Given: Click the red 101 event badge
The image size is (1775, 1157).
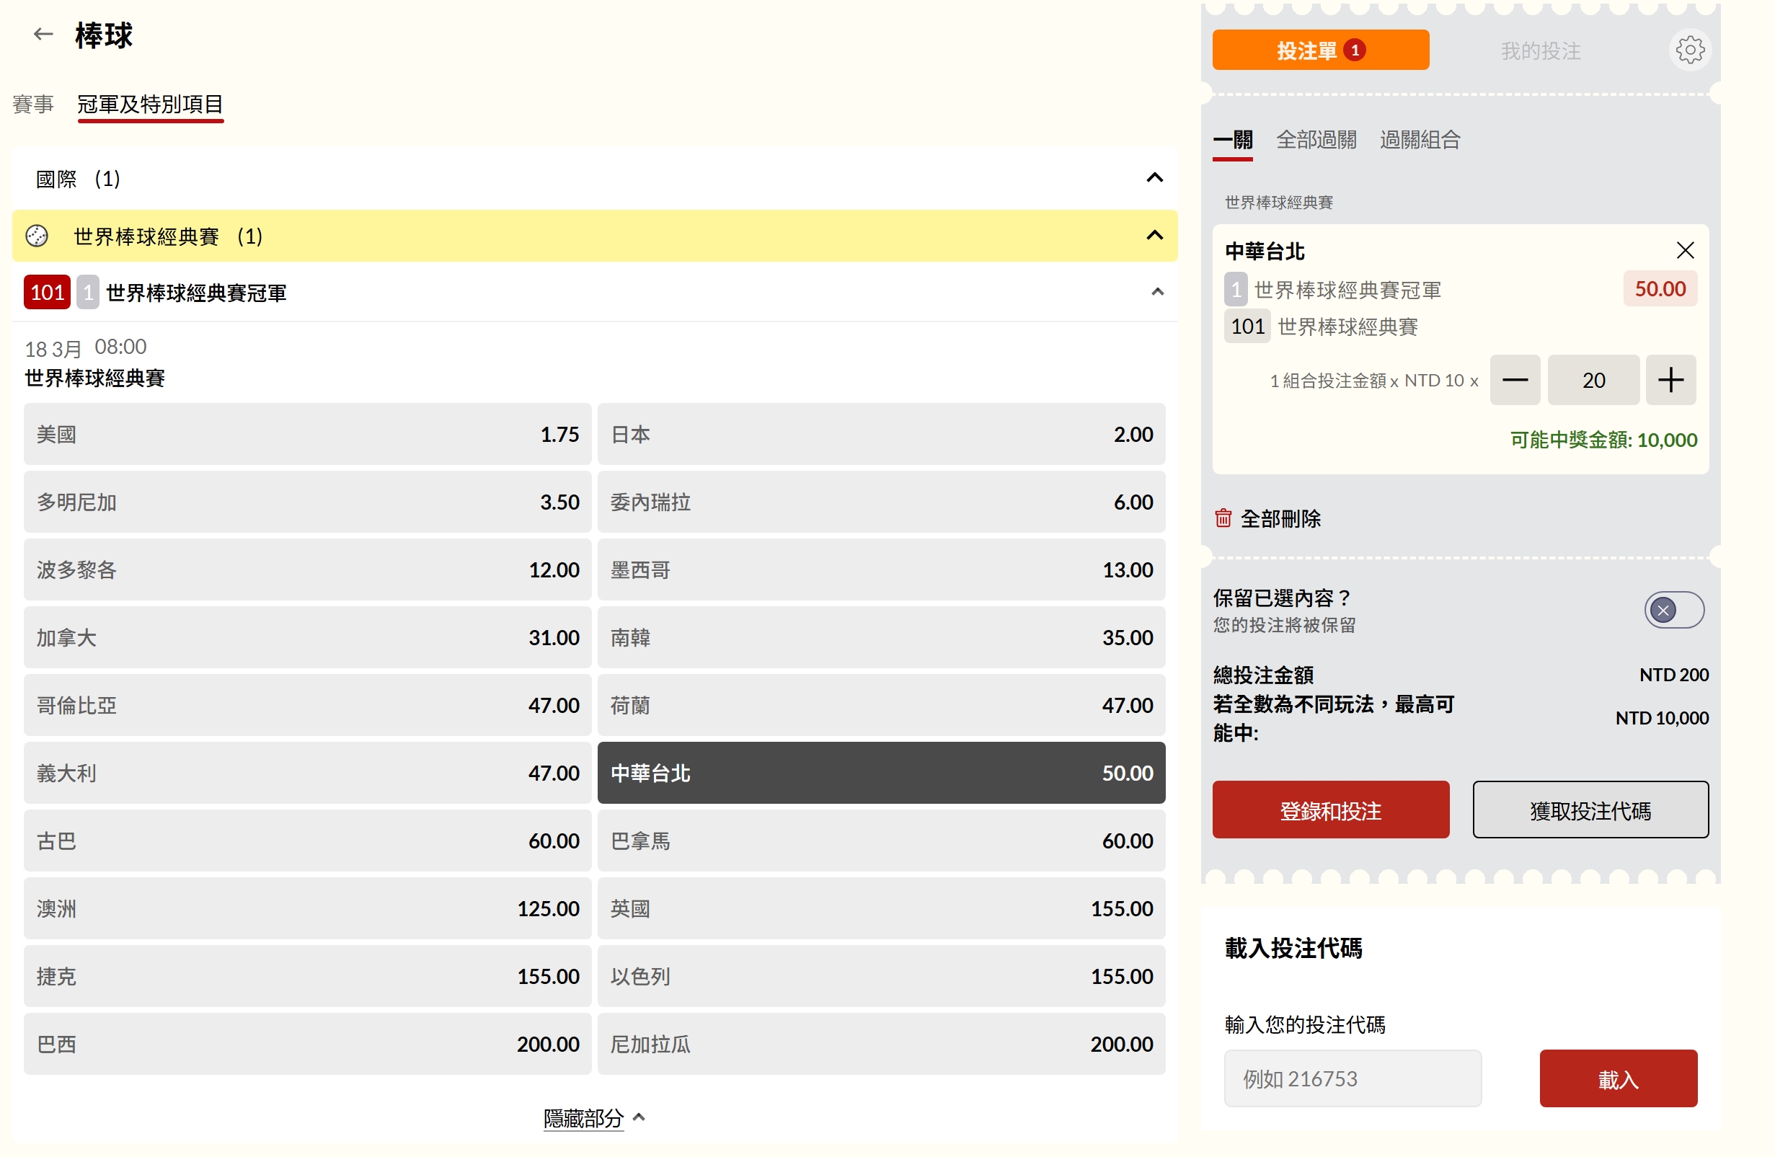Looking at the screenshot, I should pyautogui.click(x=47, y=292).
